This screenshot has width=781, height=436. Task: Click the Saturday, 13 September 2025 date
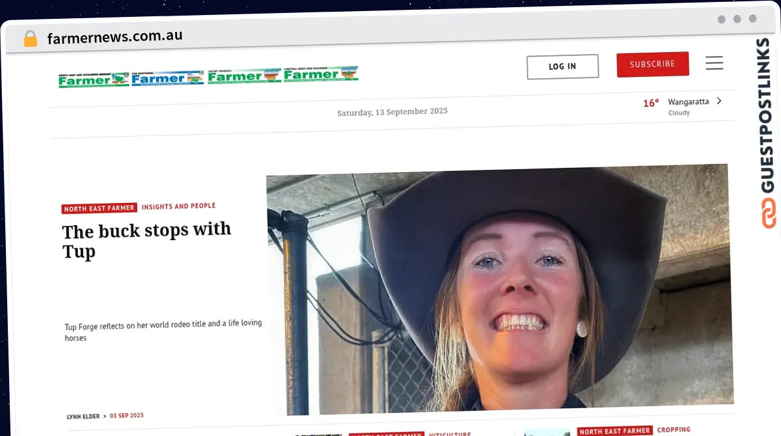tap(392, 112)
